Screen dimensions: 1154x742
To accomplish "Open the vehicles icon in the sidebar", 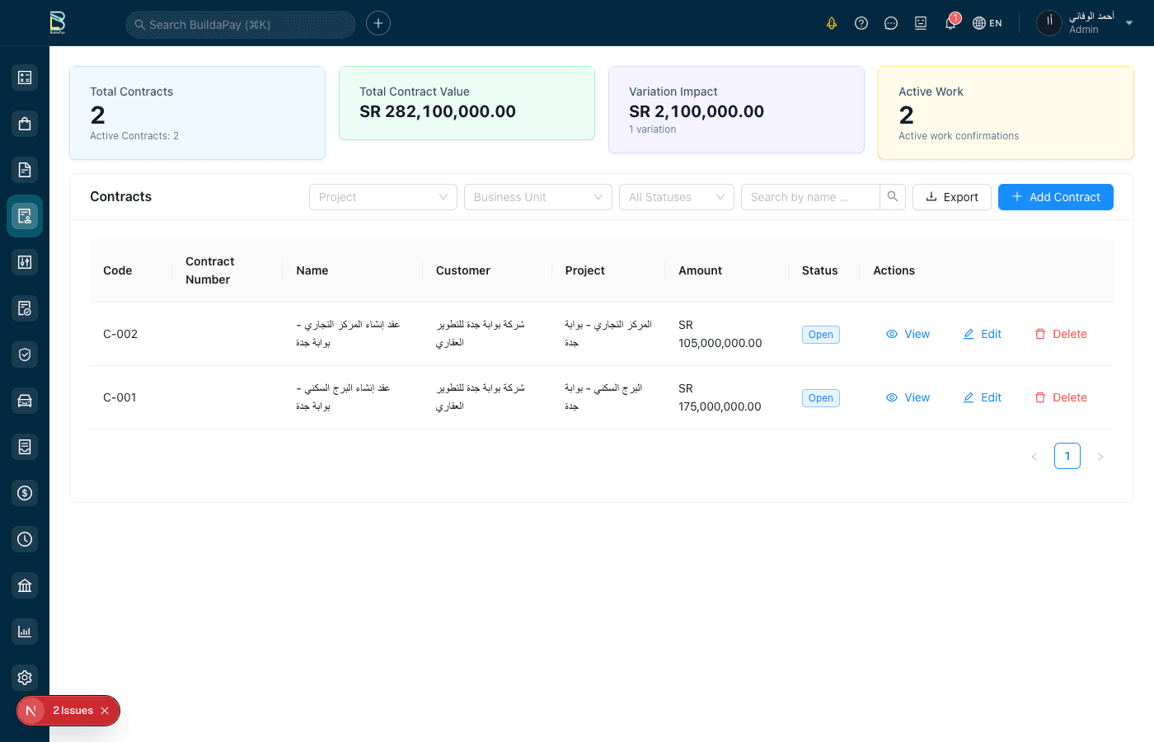I will coord(24,400).
